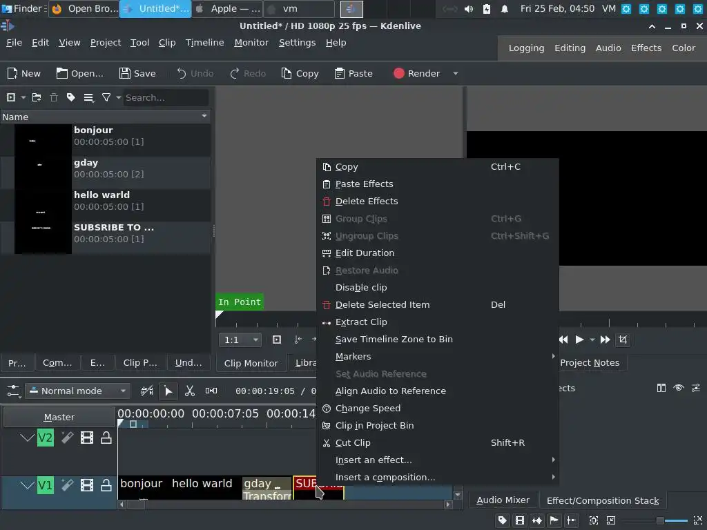The height and width of the screenshot is (530, 707).
Task: Click the rewind button in project monitor
Action: tap(563, 340)
